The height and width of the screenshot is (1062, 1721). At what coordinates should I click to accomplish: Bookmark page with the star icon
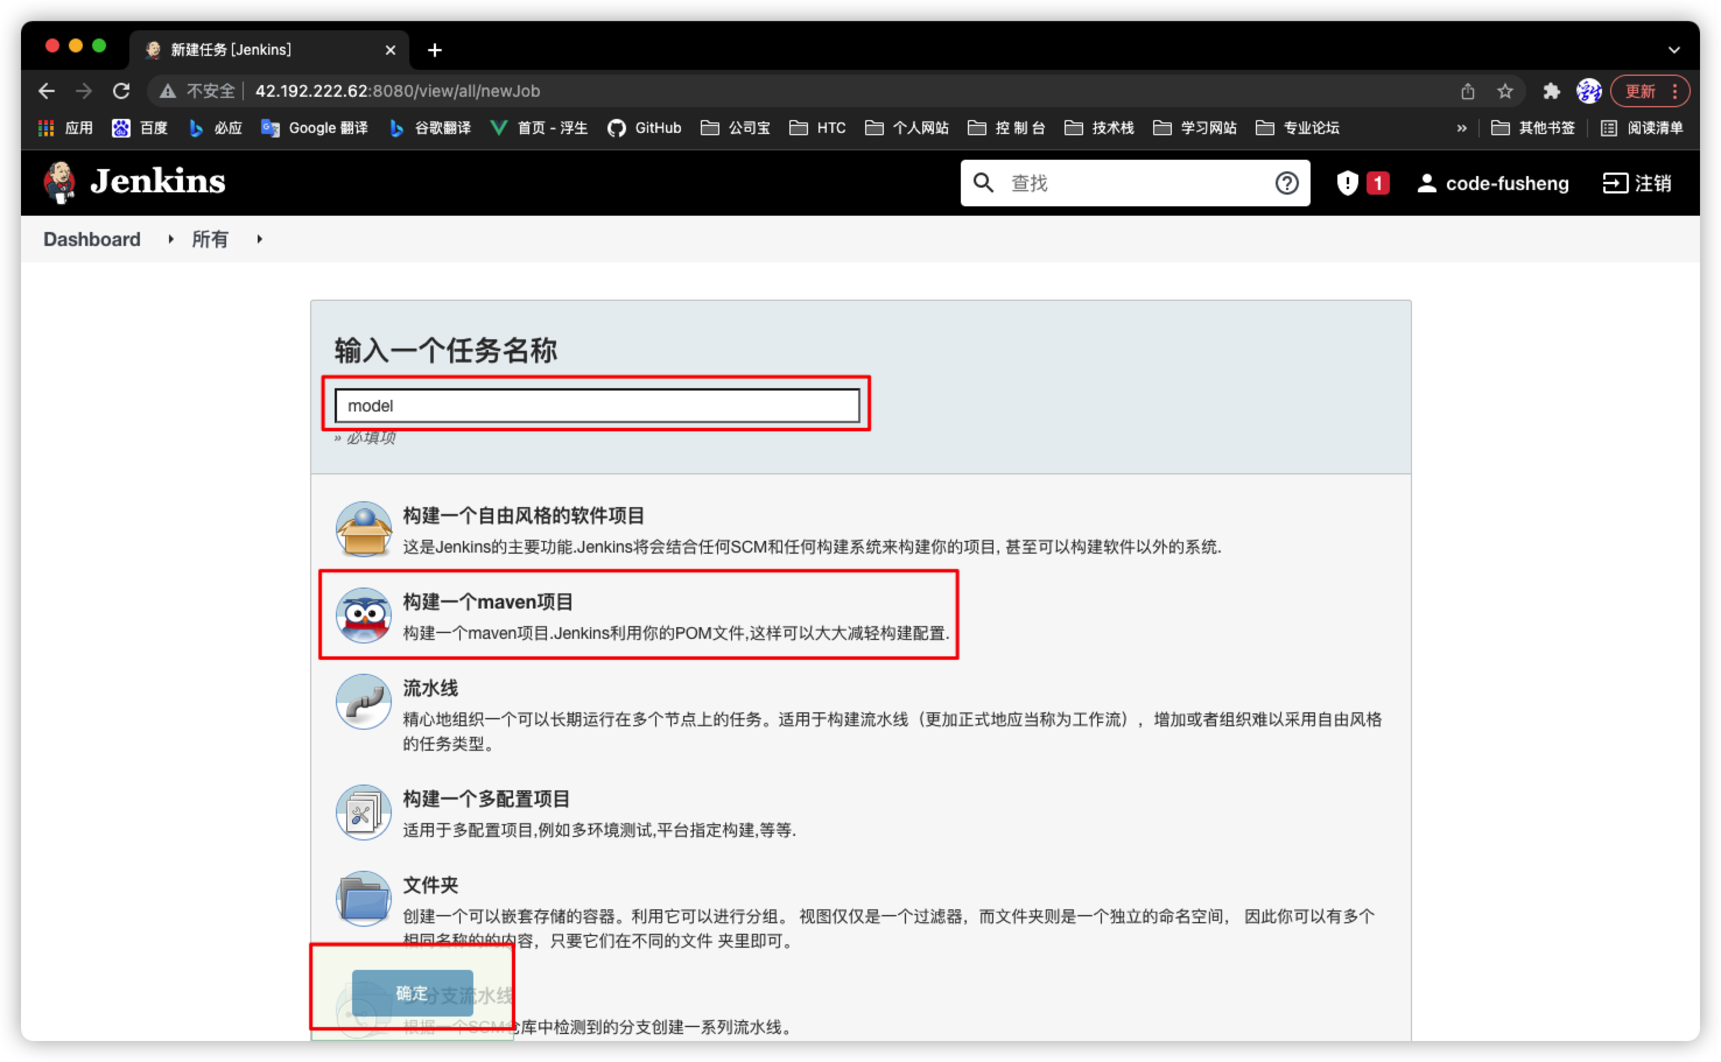point(1505,92)
